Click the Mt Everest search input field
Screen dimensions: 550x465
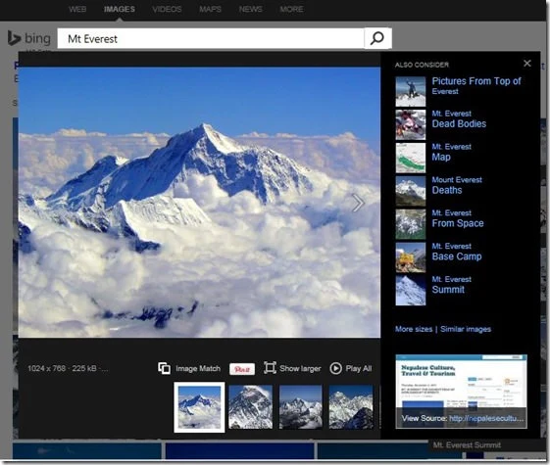click(x=211, y=38)
